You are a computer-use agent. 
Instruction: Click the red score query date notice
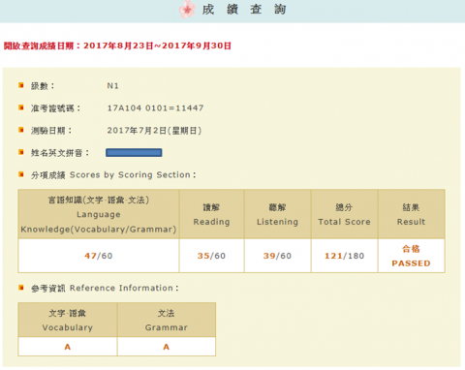tap(117, 46)
